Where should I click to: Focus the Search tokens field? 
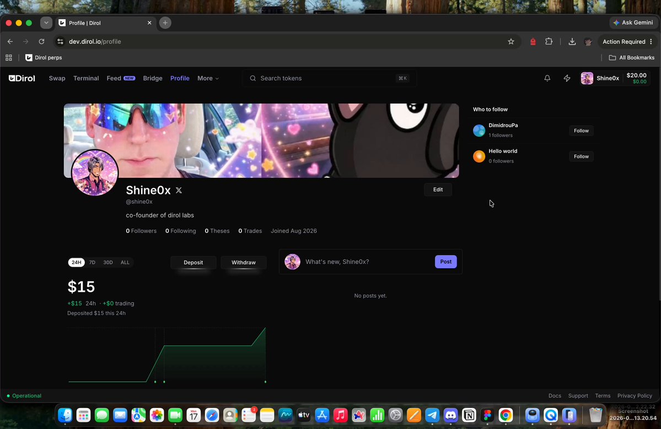click(x=329, y=78)
